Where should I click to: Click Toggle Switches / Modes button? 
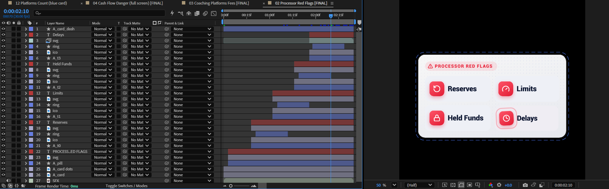pos(126,186)
